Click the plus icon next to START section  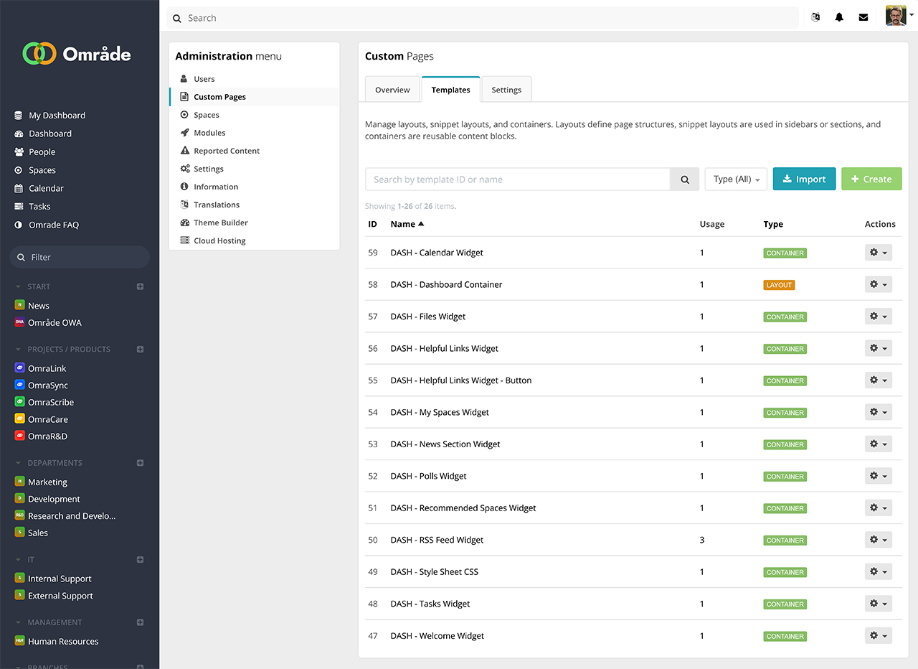pos(141,286)
